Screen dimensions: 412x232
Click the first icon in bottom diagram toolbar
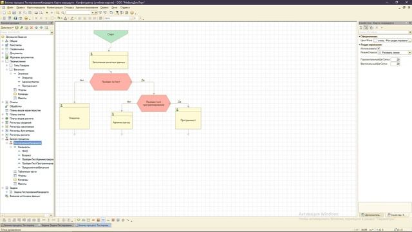pos(5,220)
